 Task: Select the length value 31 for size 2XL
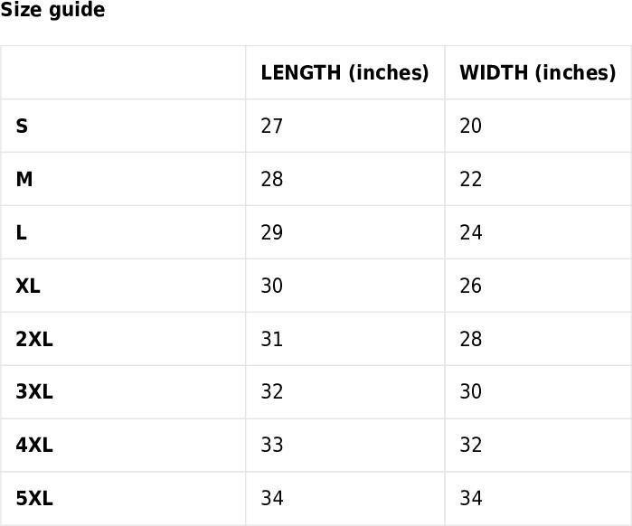pyautogui.click(x=272, y=340)
